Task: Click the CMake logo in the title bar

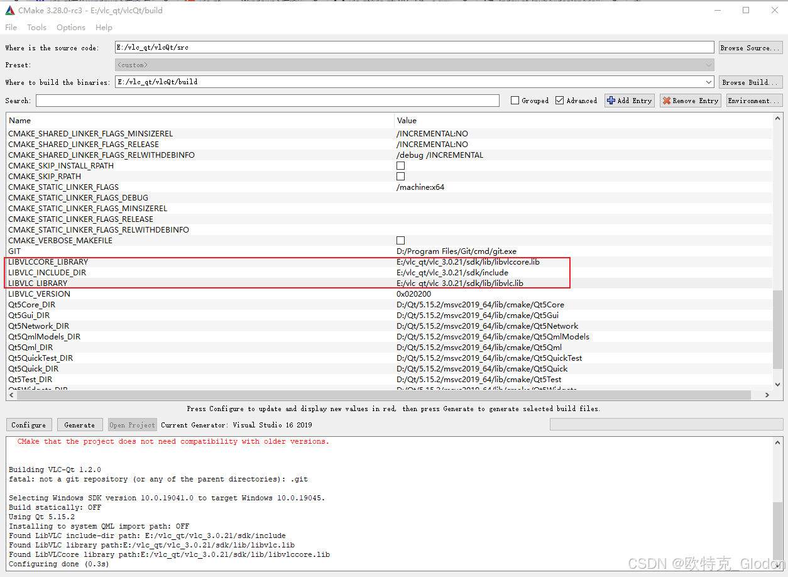Action: (x=9, y=10)
